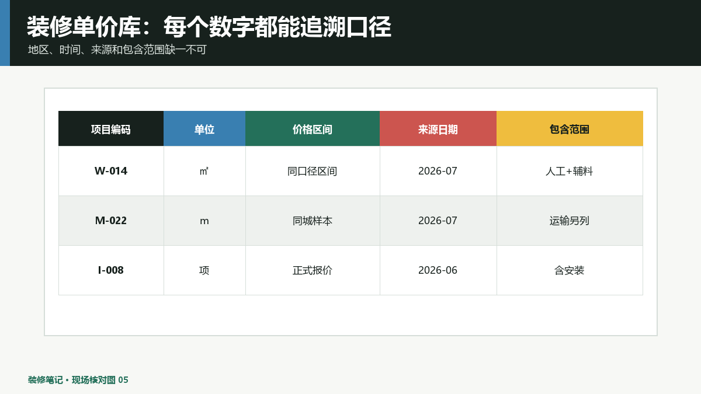Select the 含安装 cell
The image size is (701, 394).
[x=570, y=270]
